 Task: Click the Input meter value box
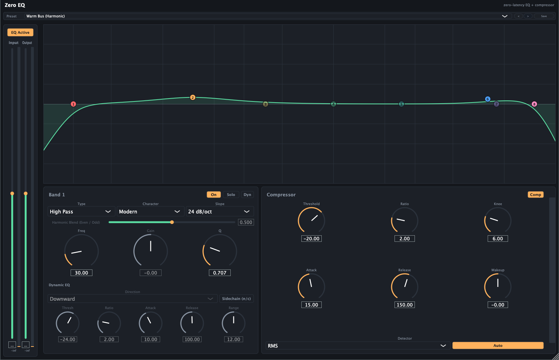pos(12,345)
